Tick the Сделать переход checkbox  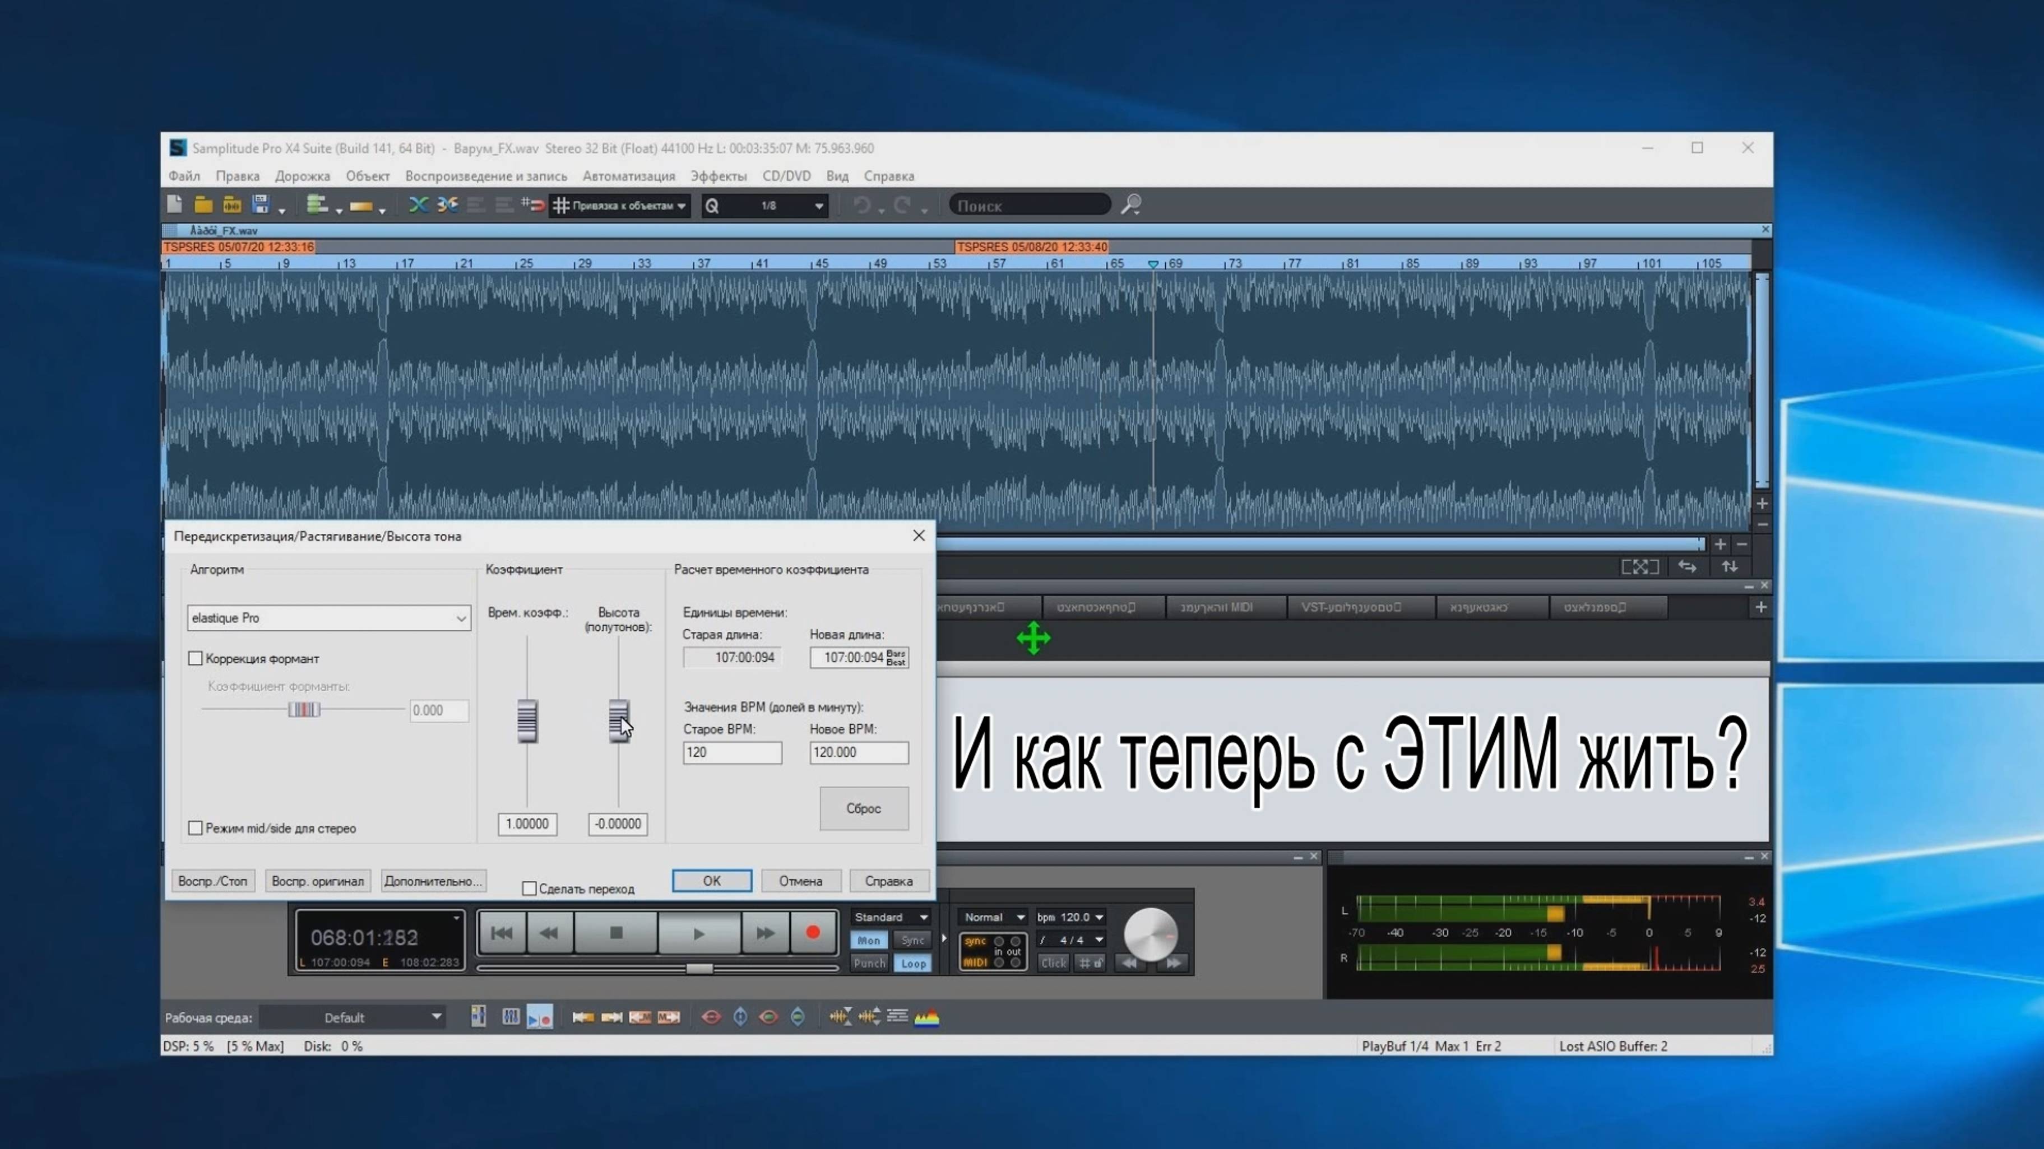(x=529, y=889)
